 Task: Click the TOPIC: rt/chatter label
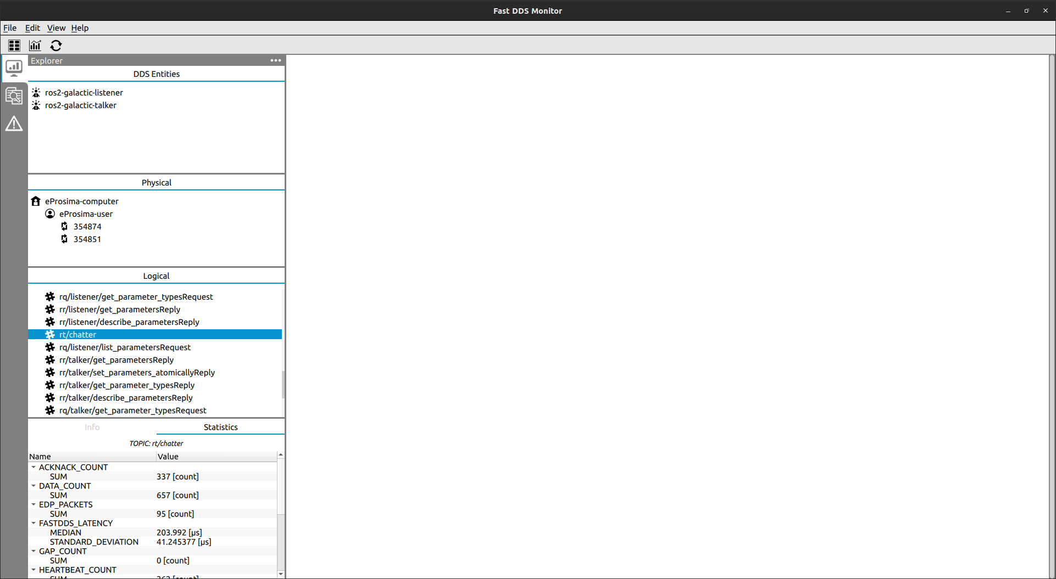(157, 443)
